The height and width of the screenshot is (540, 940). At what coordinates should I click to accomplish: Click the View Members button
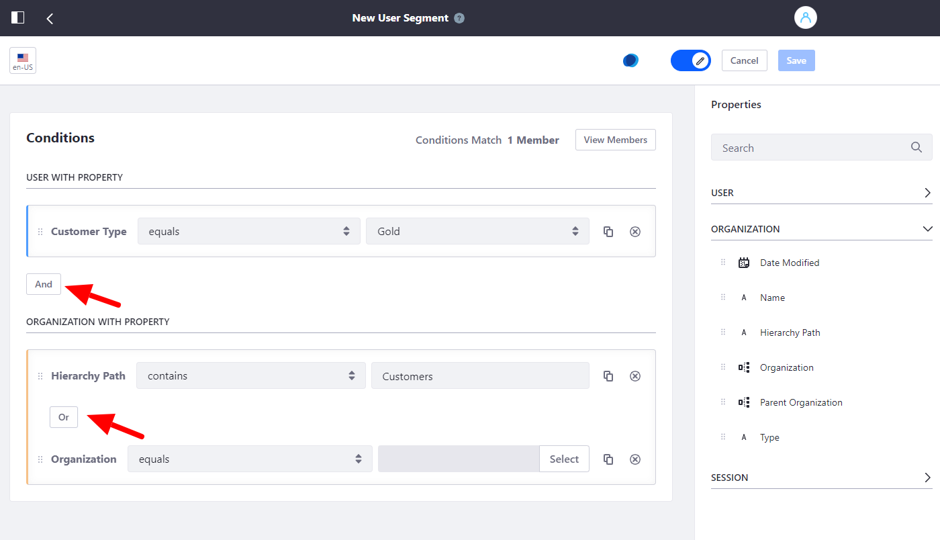click(x=615, y=139)
